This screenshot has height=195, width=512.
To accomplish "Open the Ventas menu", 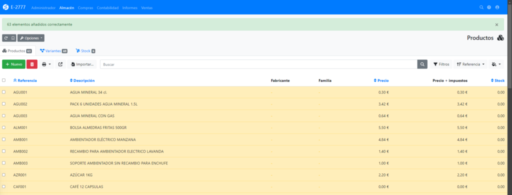I will coord(146,8).
